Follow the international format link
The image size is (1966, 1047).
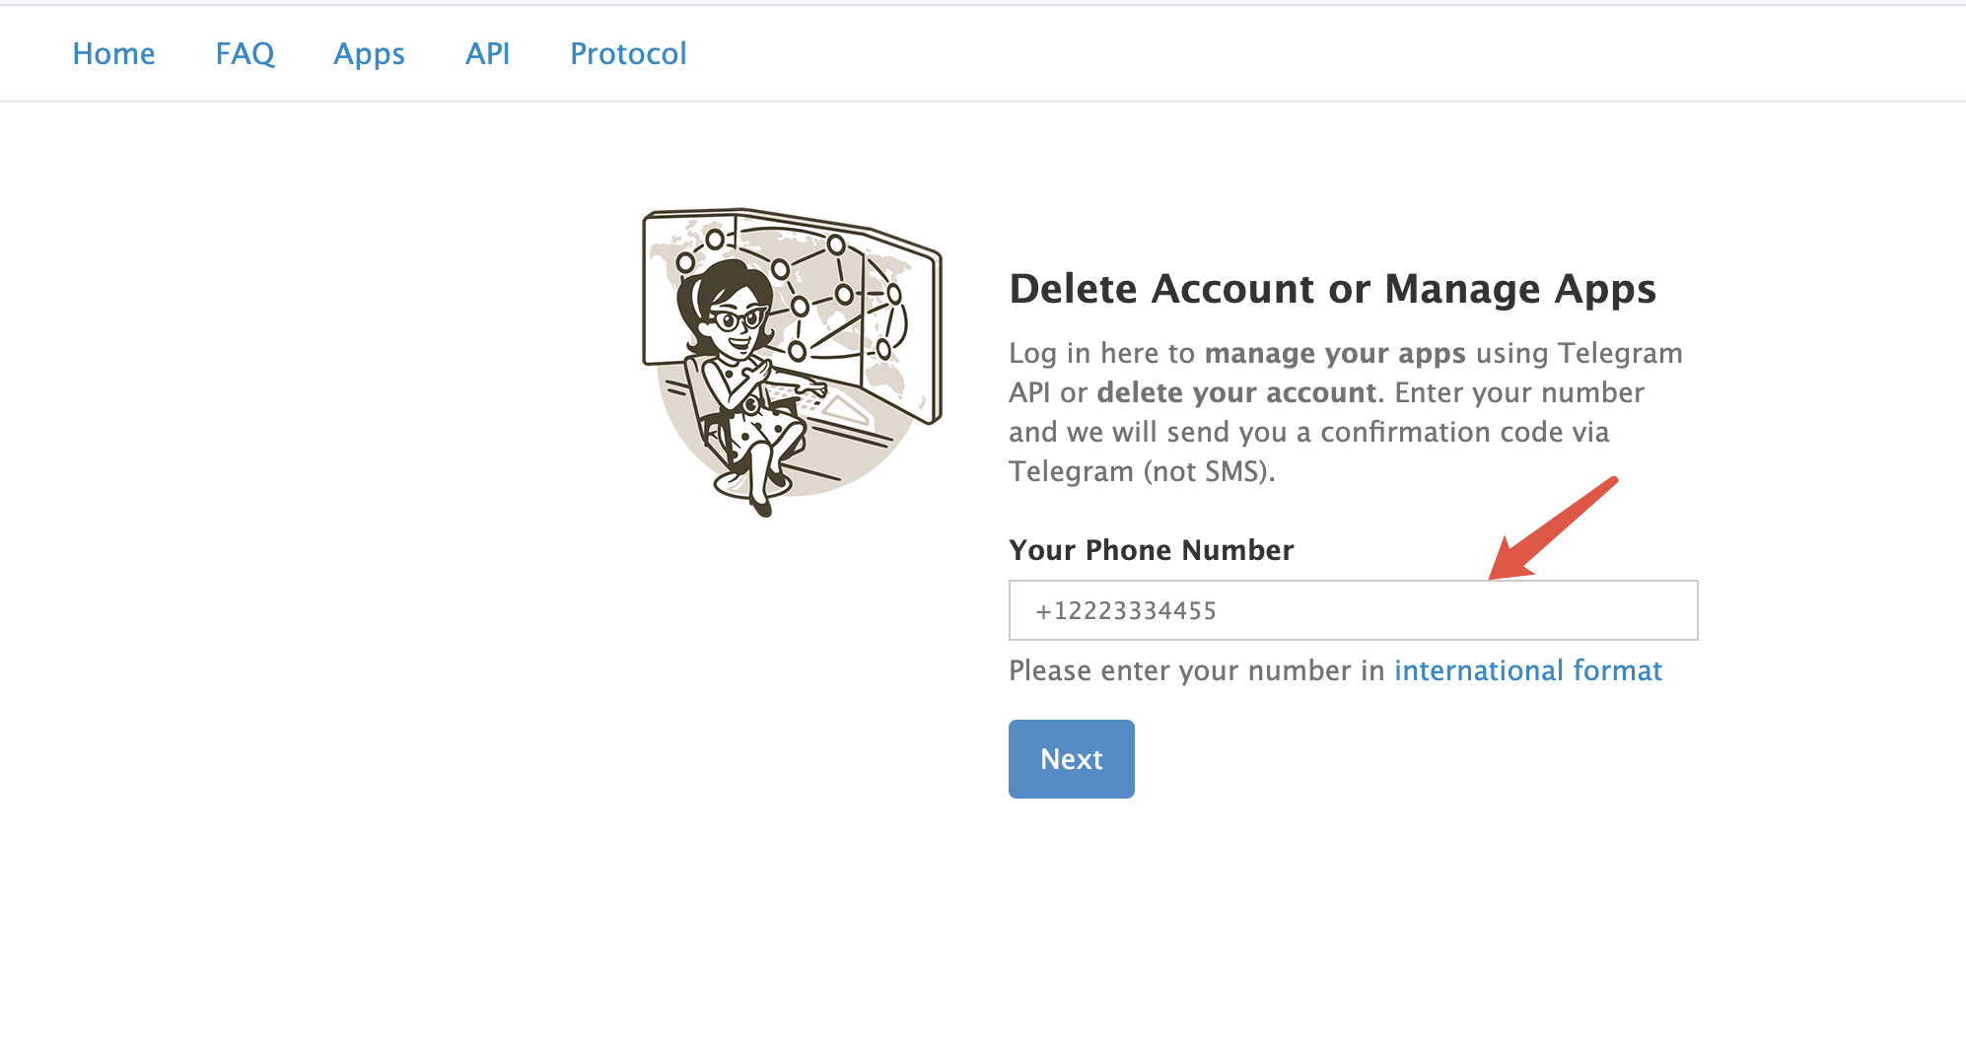[x=1528, y=670]
